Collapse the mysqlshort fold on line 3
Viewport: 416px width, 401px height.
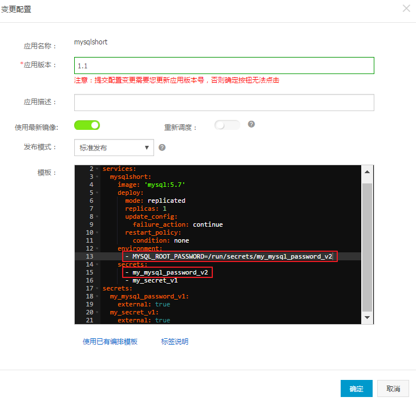coord(97,177)
